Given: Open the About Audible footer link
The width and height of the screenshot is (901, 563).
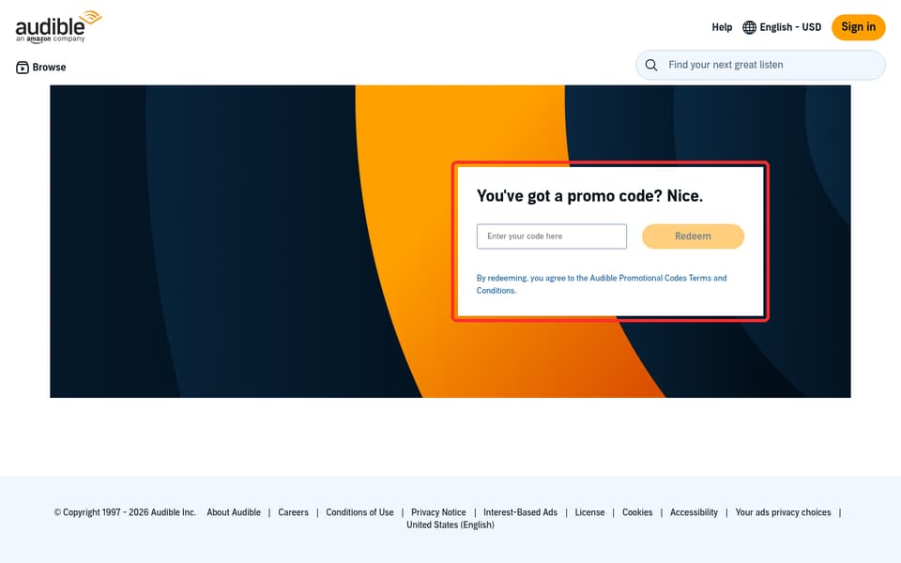Looking at the screenshot, I should click(x=234, y=512).
